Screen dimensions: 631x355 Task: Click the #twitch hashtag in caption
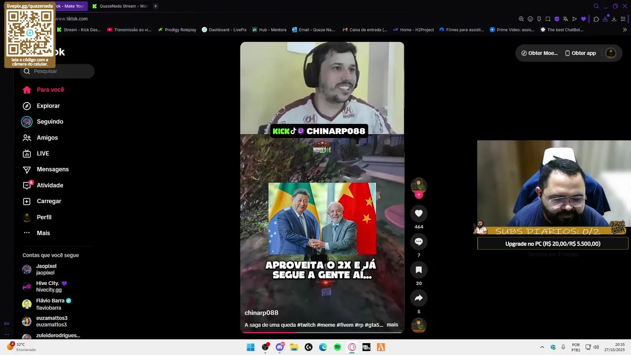pyautogui.click(x=306, y=325)
